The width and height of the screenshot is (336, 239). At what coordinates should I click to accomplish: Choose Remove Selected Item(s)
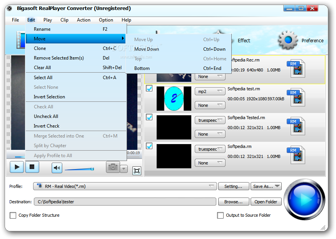[76, 58]
